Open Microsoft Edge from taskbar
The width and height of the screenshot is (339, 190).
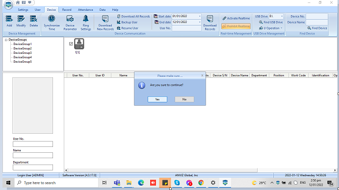pyautogui.click(x=141, y=183)
